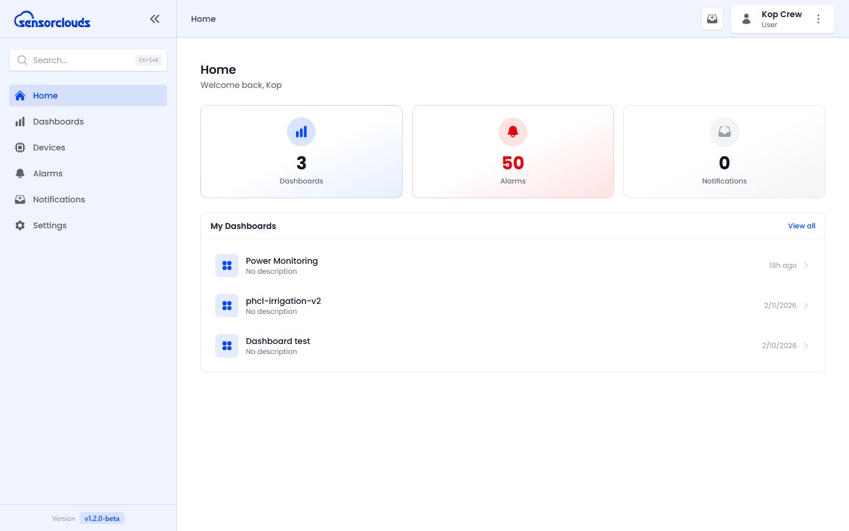Open the Notifications inbox icon in sidebar
This screenshot has height=531, width=849.
coord(19,199)
